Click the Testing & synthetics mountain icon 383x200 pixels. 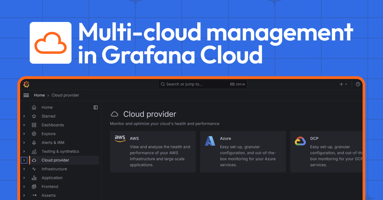pyautogui.click(x=34, y=151)
